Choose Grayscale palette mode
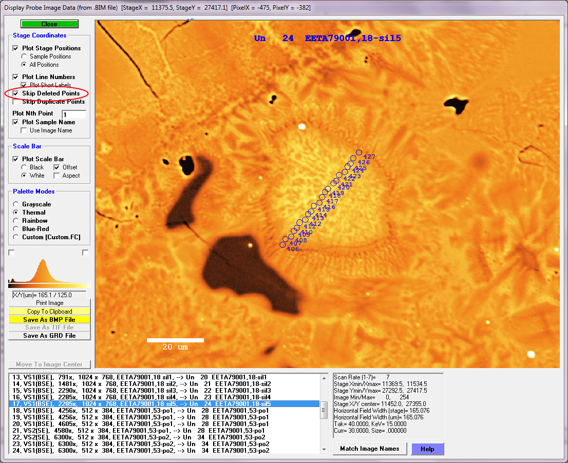 pyautogui.click(x=16, y=204)
